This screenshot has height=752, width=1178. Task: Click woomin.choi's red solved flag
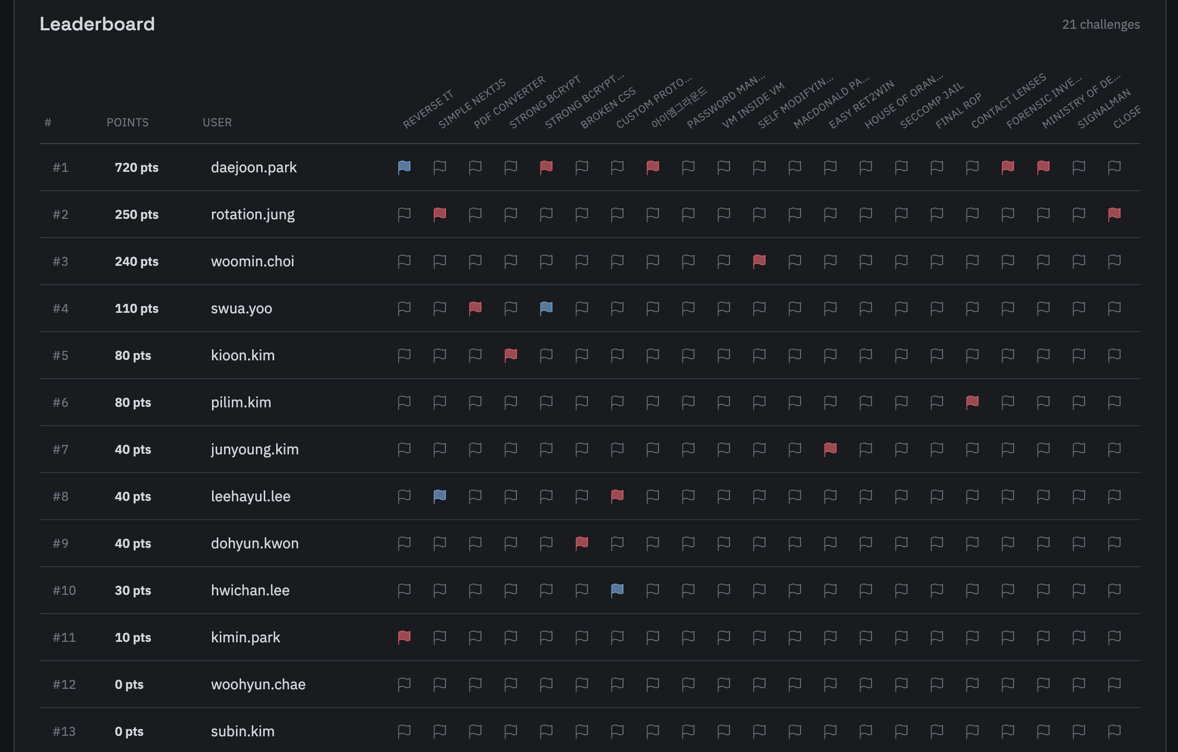click(760, 261)
